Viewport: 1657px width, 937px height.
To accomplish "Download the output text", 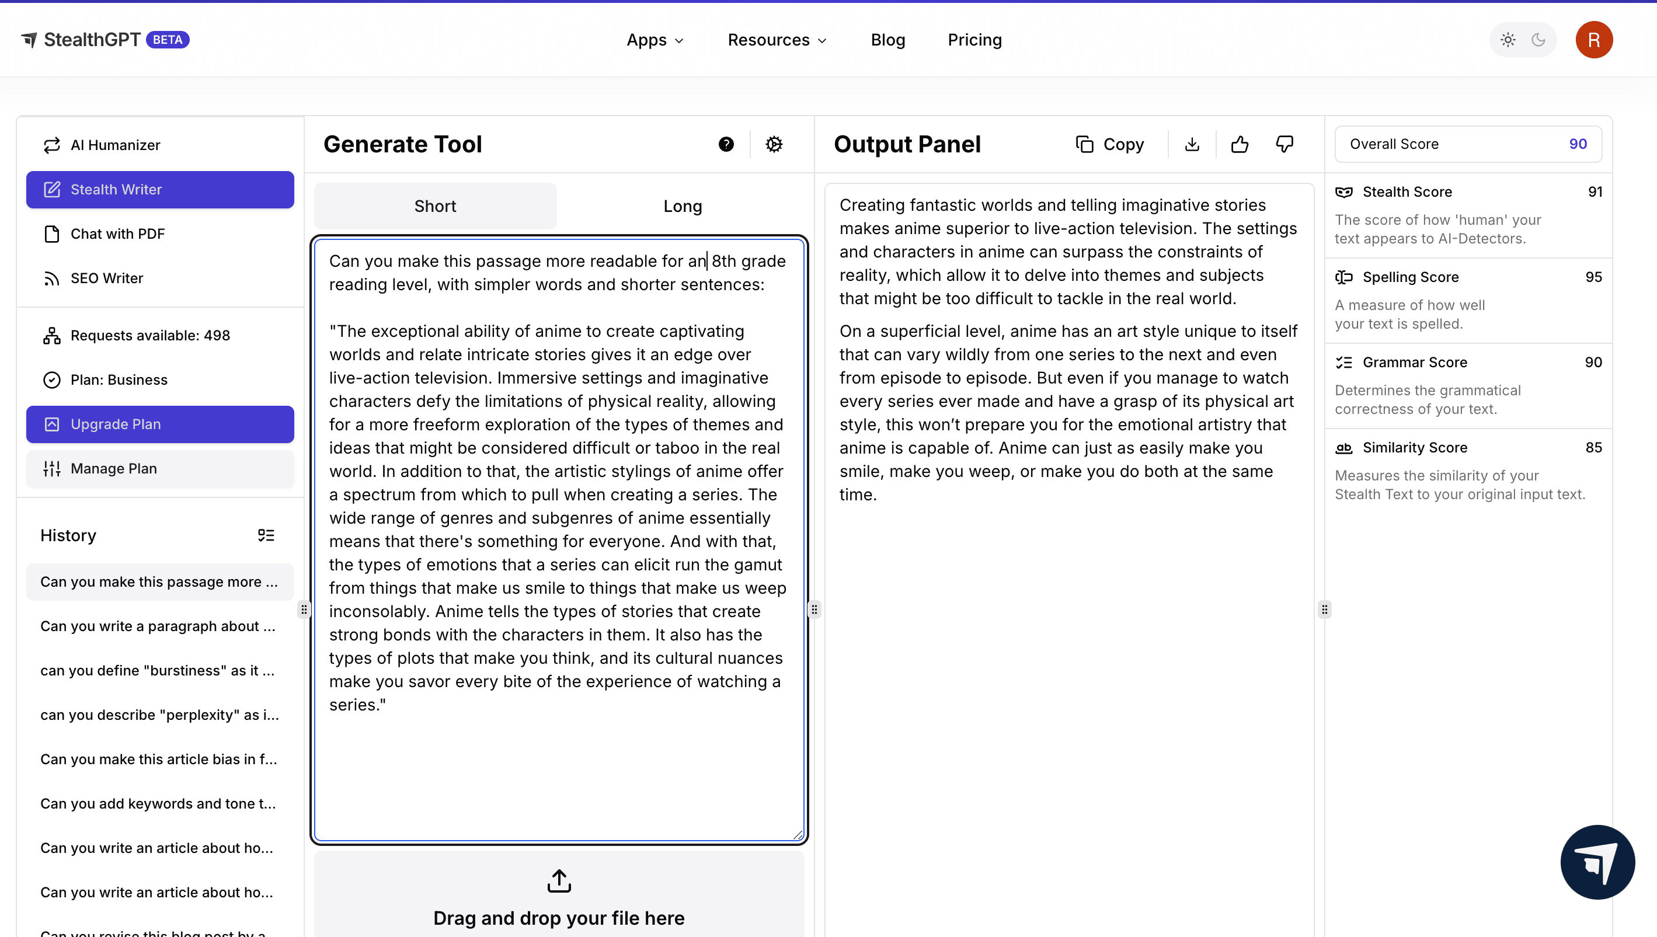I will coord(1192,144).
